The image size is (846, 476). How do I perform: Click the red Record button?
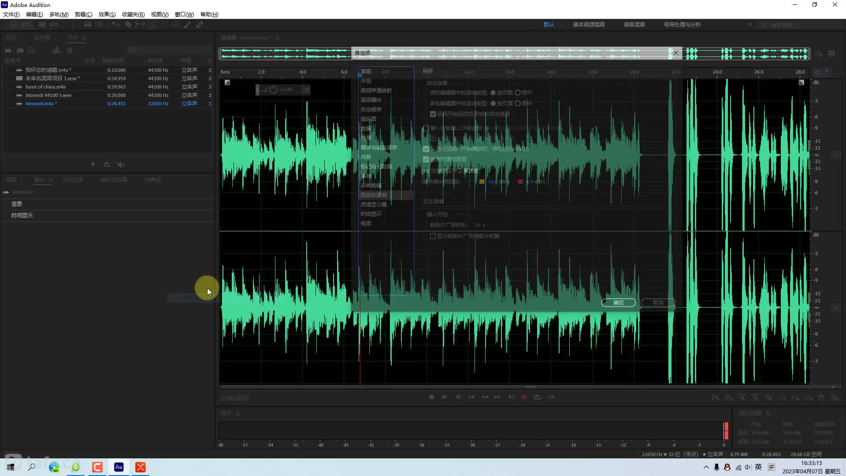[524, 397]
